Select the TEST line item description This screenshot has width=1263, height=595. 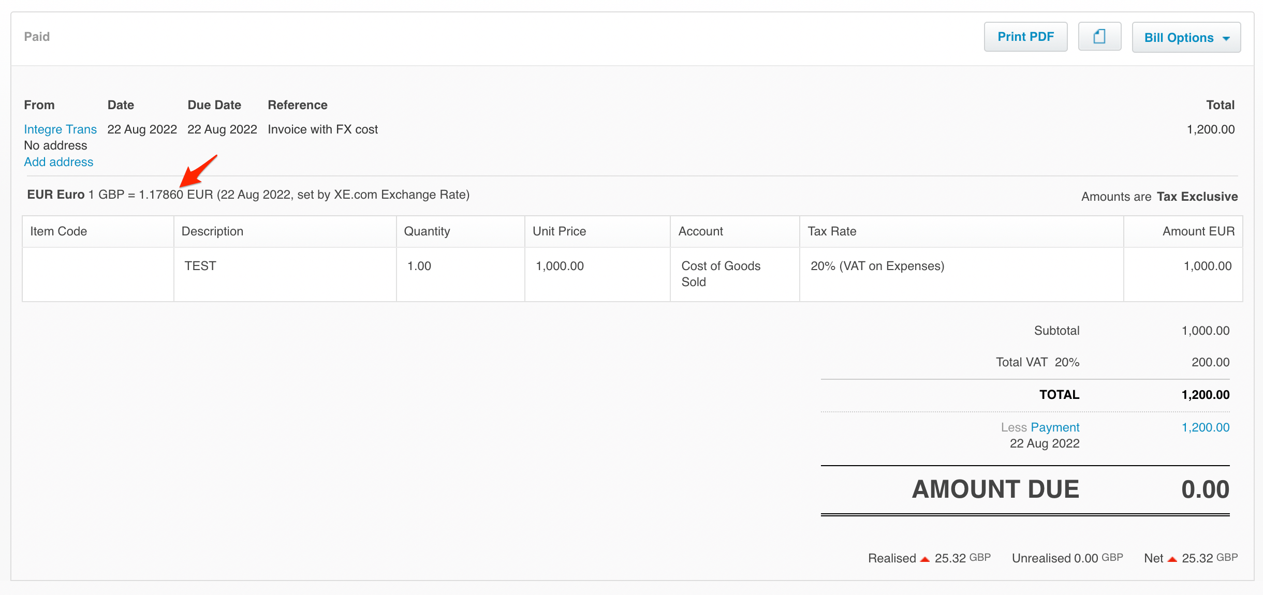point(200,265)
